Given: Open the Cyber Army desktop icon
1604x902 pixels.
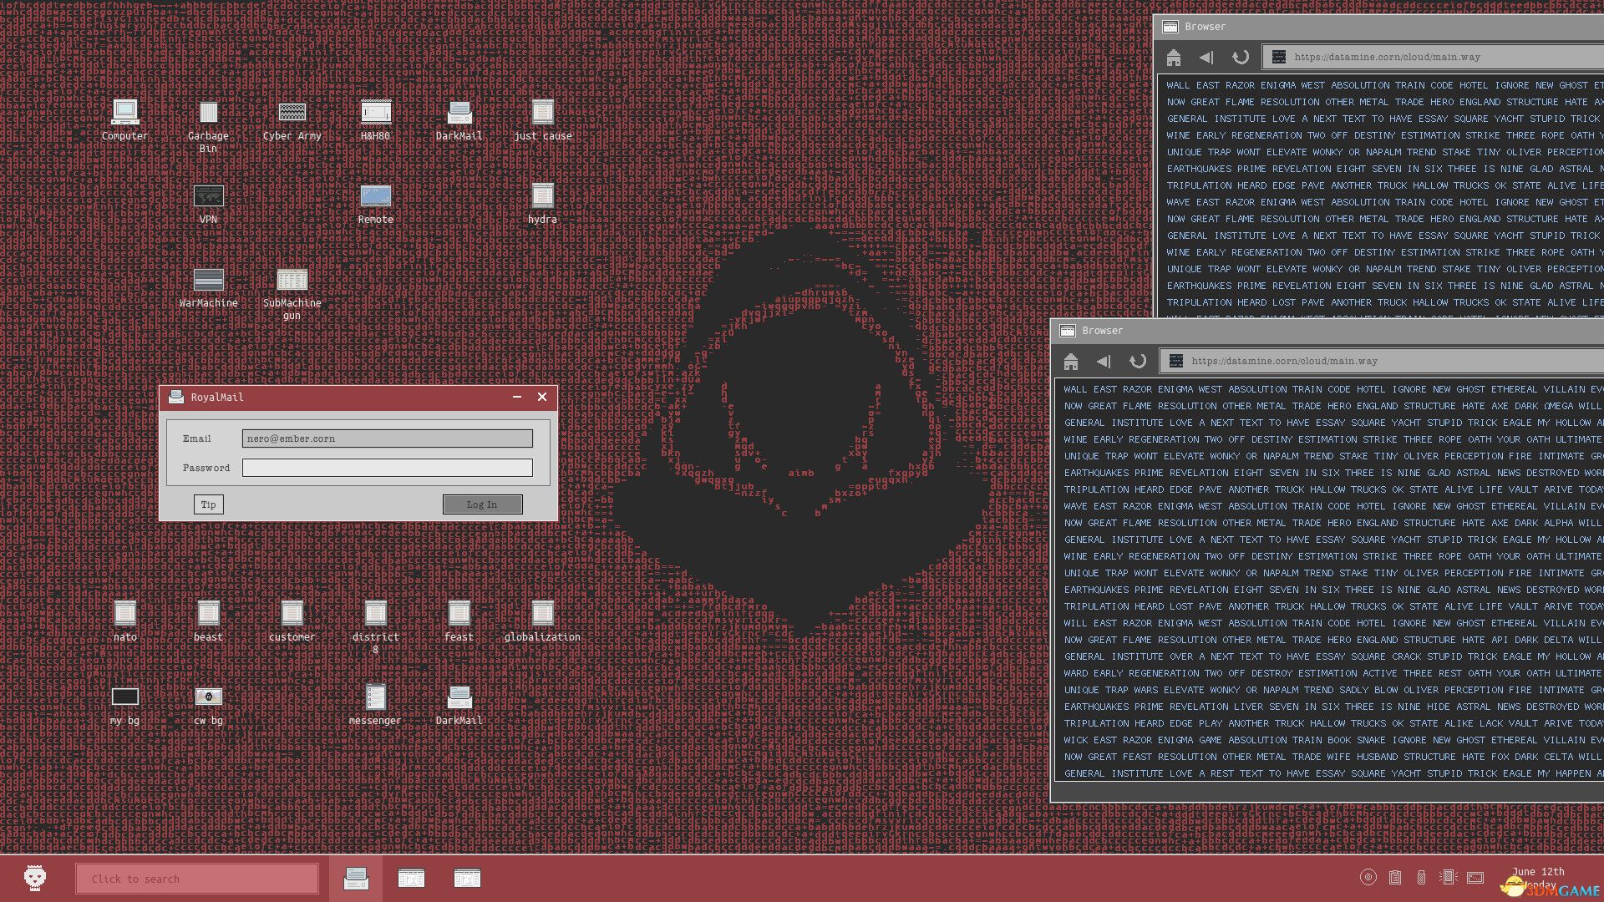Looking at the screenshot, I should point(292,113).
